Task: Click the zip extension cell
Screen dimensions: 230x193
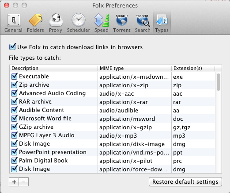Action: tap(193, 85)
